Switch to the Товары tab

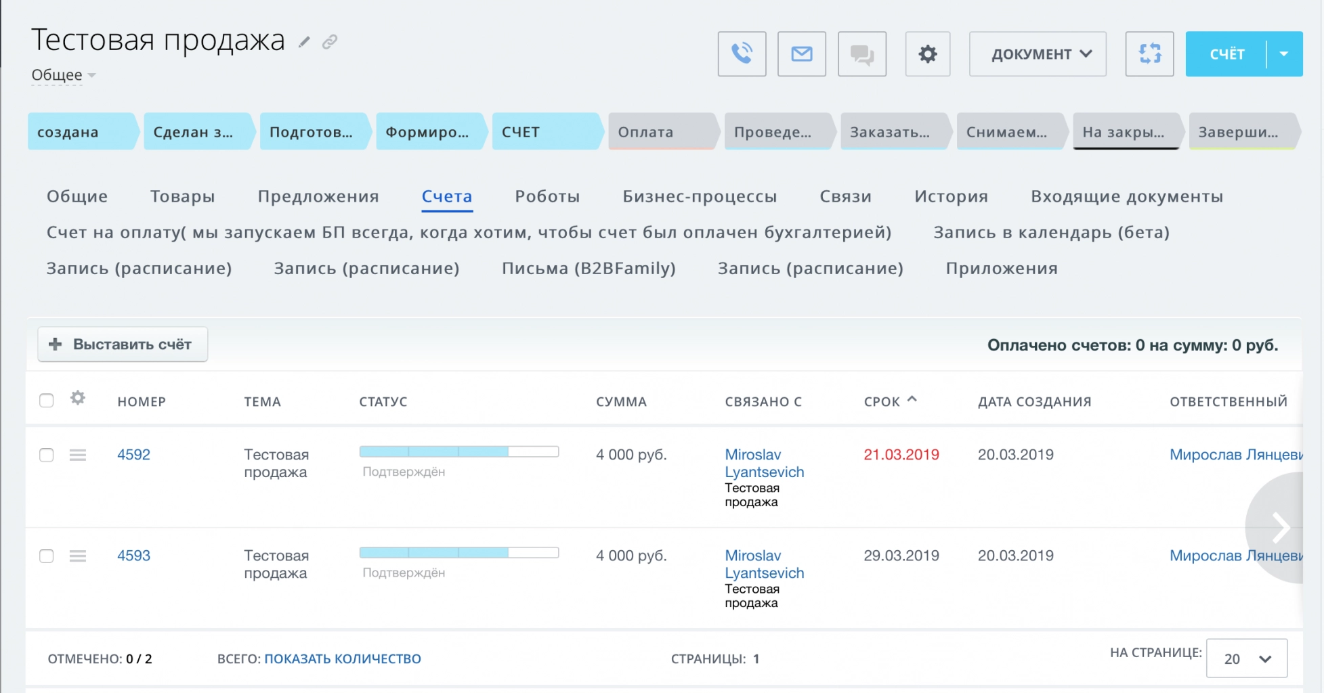(x=183, y=196)
